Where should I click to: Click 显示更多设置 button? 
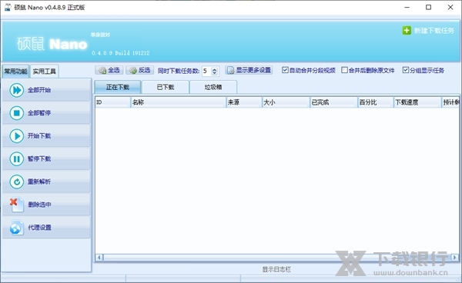coord(249,70)
